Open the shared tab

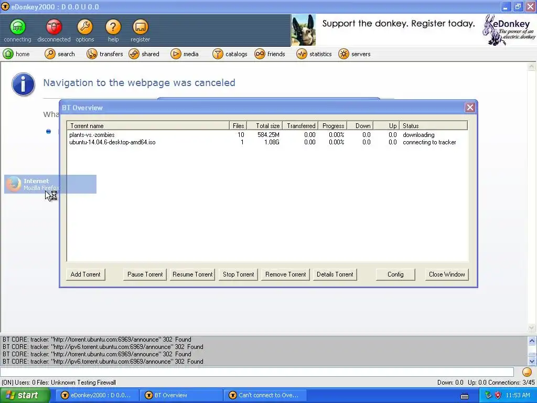pos(144,54)
